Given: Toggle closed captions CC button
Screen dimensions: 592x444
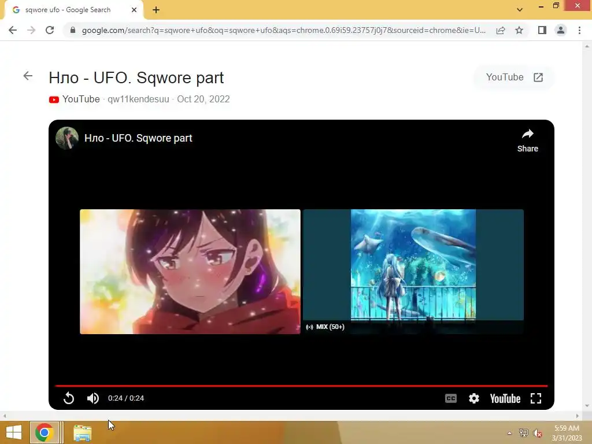Looking at the screenshot, I should tap(451, 398).
